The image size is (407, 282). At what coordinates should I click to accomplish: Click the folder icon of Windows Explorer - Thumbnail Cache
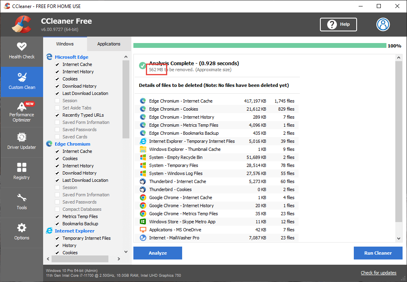coord(143,149)
